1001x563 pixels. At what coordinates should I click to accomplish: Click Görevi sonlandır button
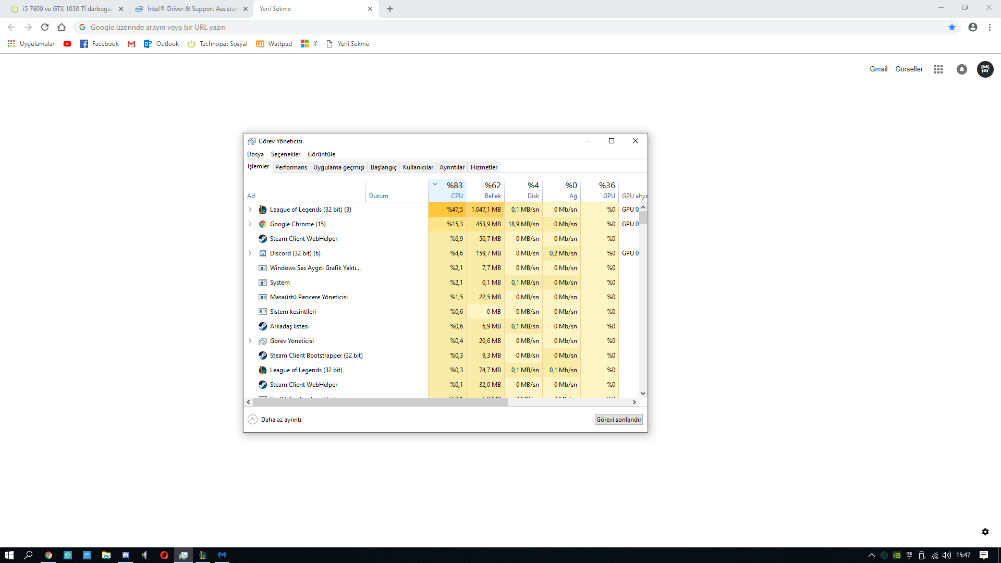(618, 420)
